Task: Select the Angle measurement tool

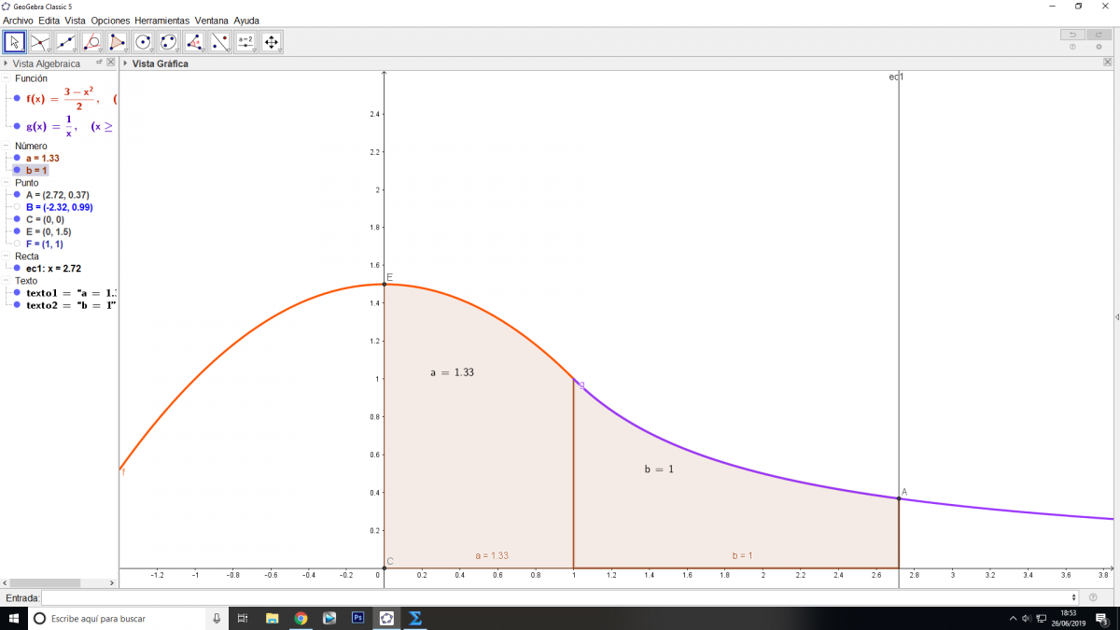Action: (194, 42)
